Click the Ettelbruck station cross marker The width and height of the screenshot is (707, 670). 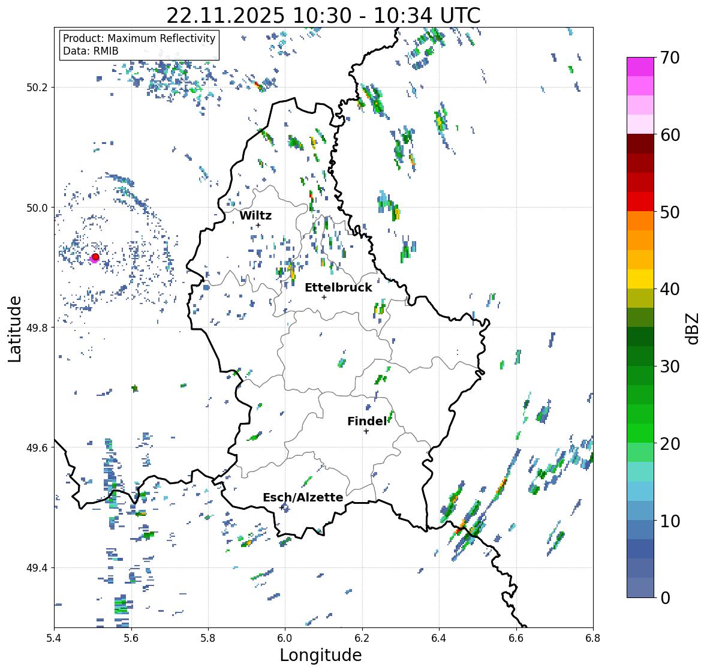(x=324, y=297)
